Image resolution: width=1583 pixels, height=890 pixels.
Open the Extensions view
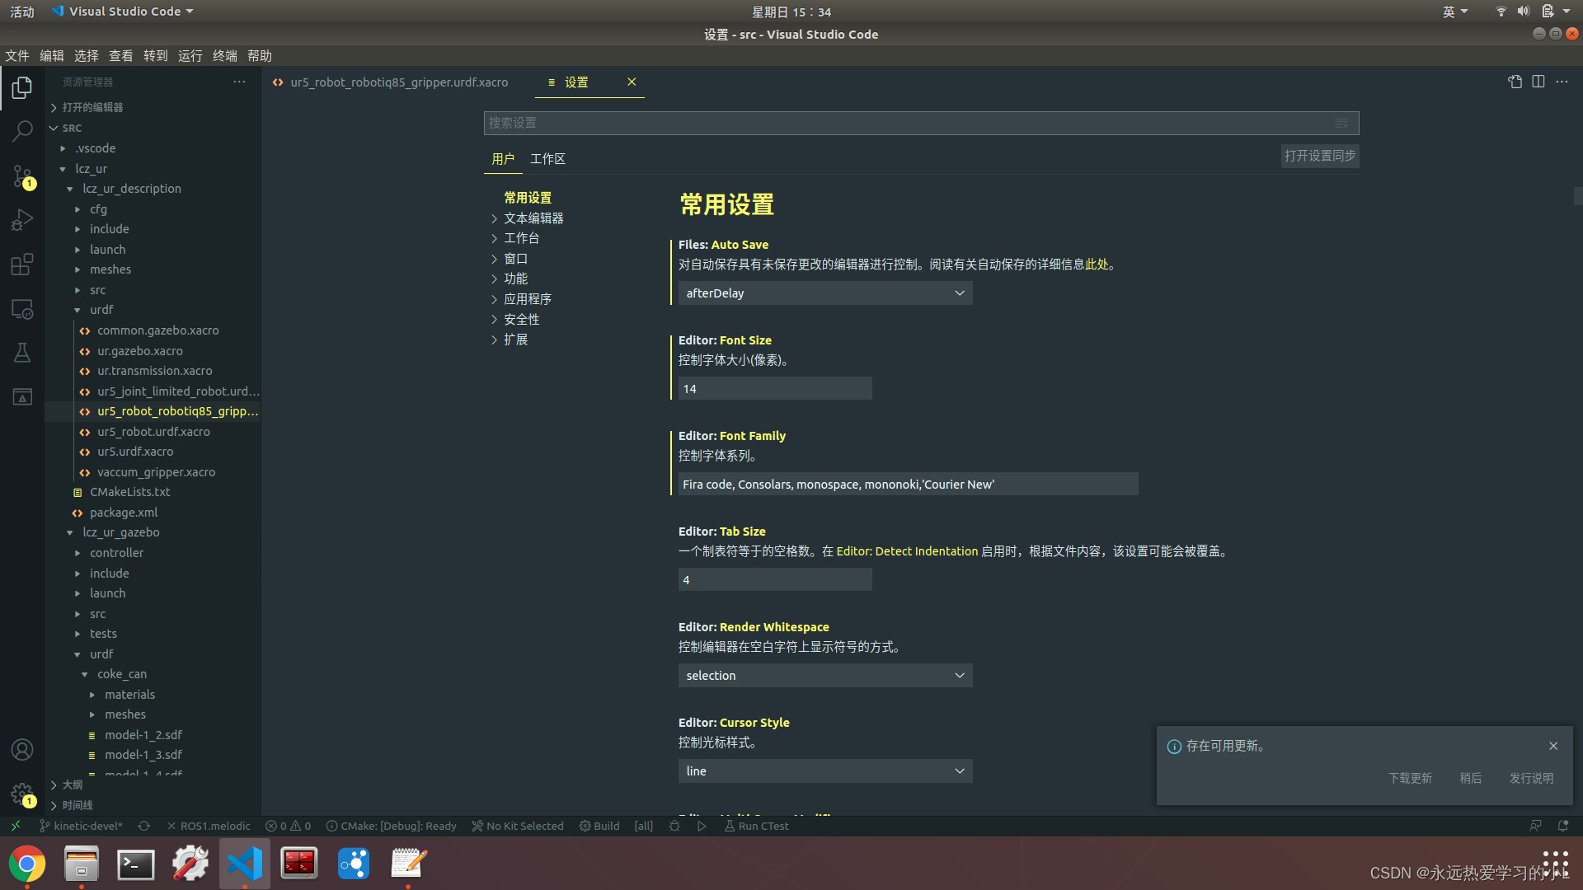pyautogui.click(x=22, y=265)
